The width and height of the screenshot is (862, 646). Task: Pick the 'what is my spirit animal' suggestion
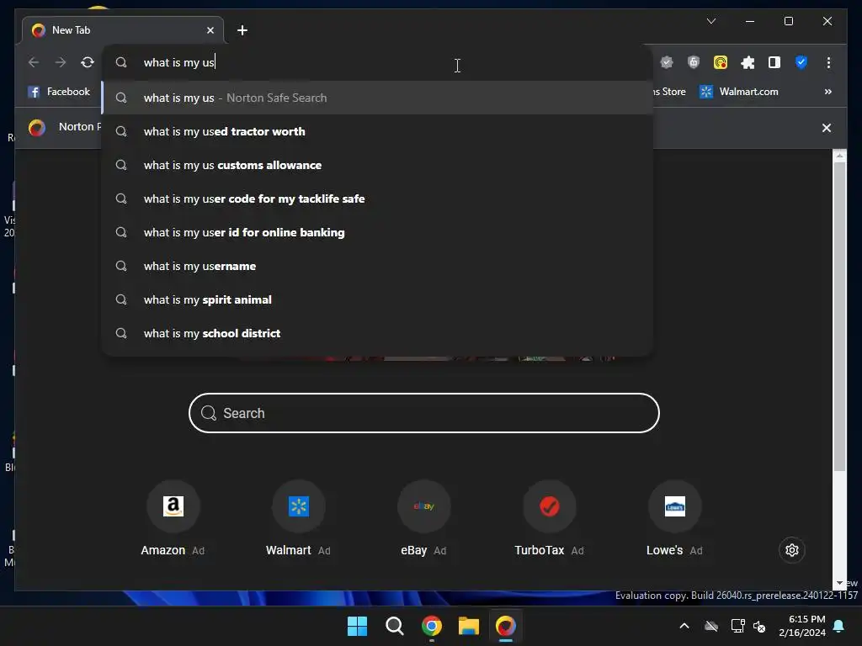pos(378,300)
